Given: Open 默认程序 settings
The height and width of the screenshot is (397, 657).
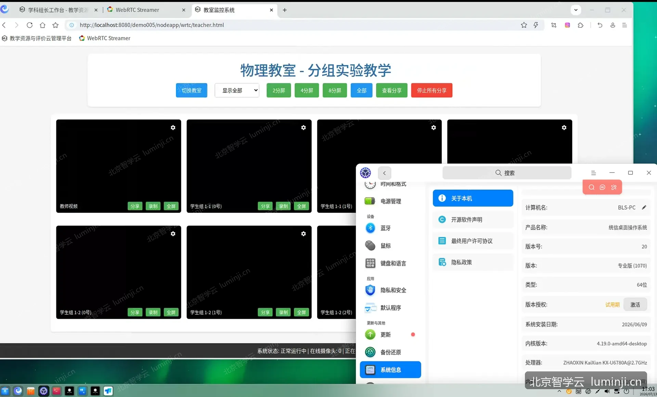Looking at the screenshot, I should (x=390, y=308).
